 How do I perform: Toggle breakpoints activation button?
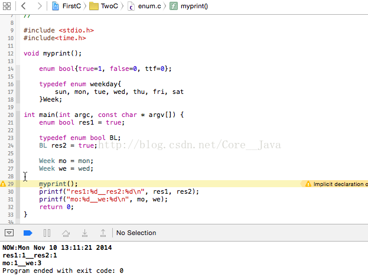(x=28, y=233)
